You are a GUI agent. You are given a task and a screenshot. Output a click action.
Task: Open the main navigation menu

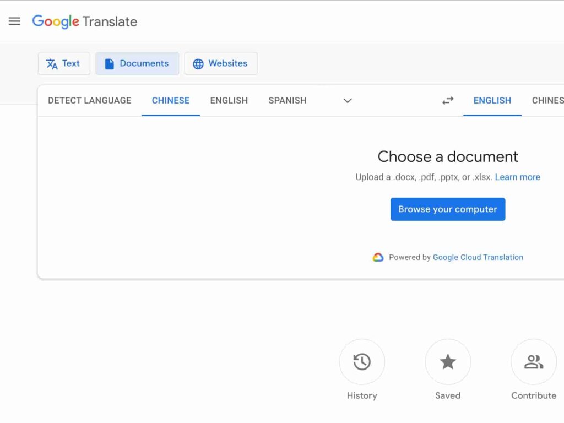tap(14, 21)
